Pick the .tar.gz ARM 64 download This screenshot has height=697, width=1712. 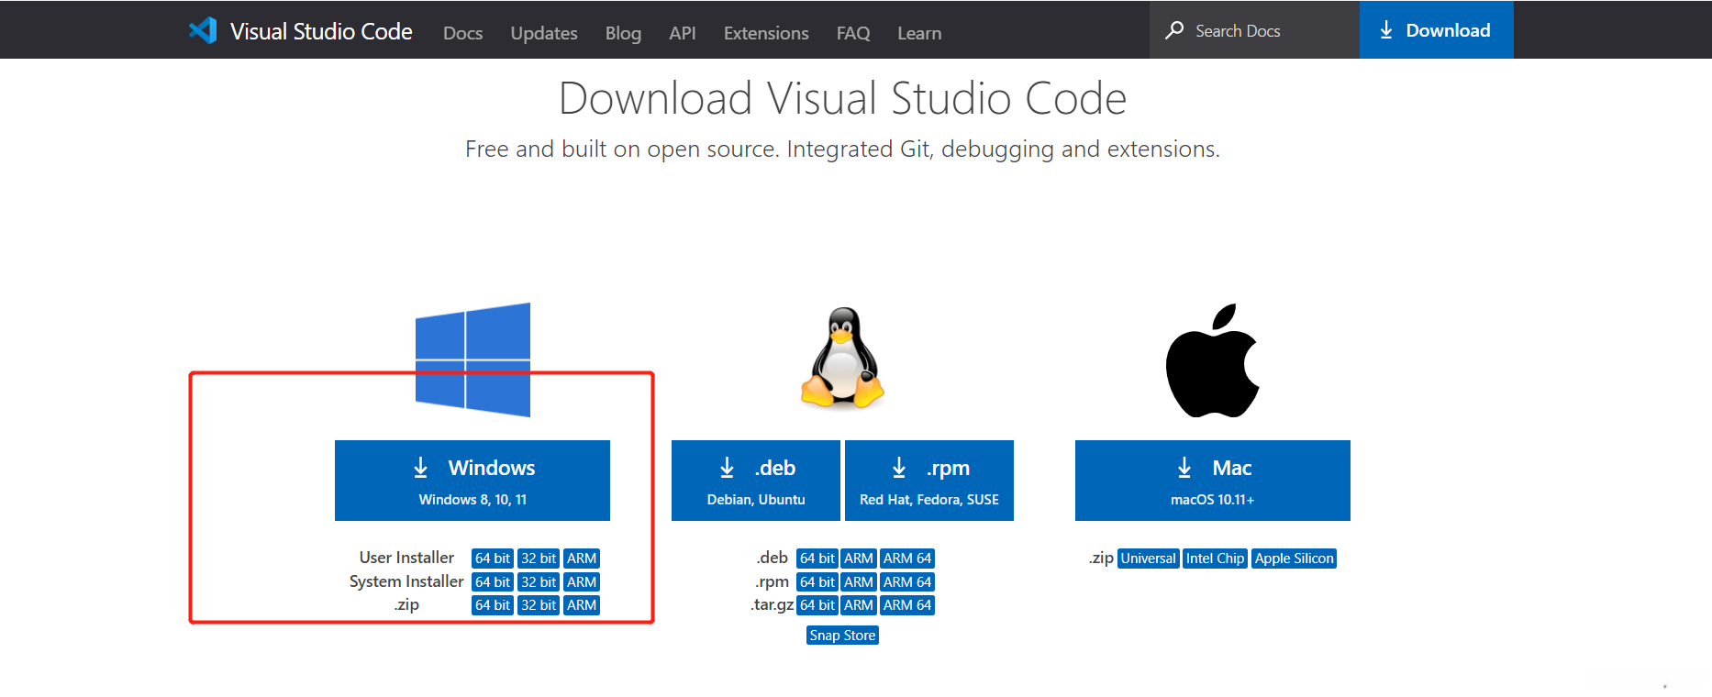pyautogui.click(x=906, y=605)
